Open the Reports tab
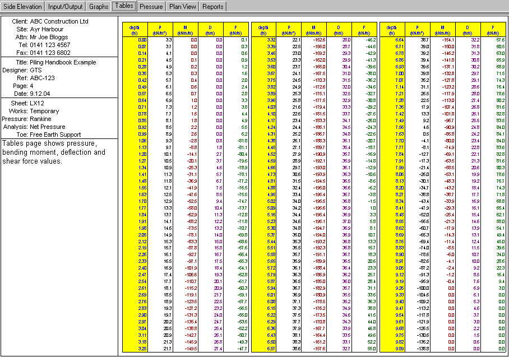 point(213,7)
